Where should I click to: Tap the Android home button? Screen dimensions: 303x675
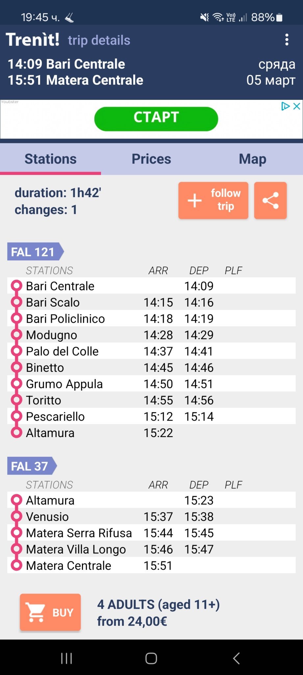pyautogui.click(x=151, y=658)
